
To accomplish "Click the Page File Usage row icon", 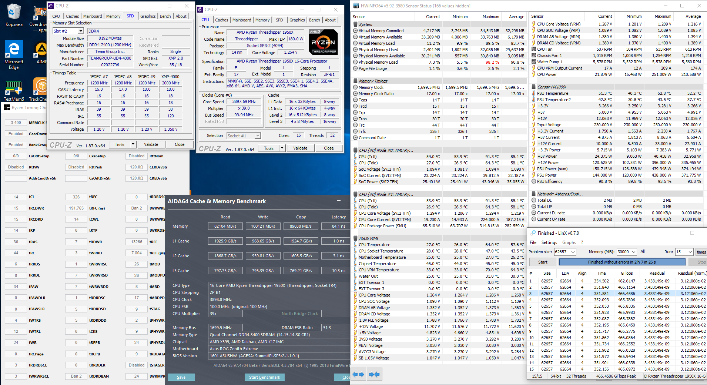I will [355, 68].
